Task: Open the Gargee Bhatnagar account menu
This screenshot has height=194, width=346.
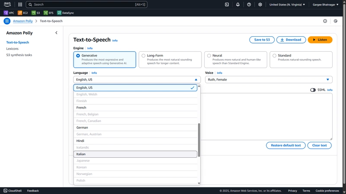Action: [326, 4]
